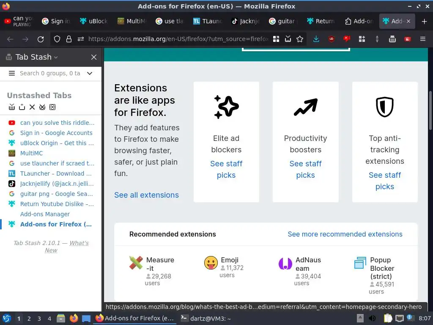Click the address bar URL
This screenshot has height=325, width=433.
(x=178, y=39)
